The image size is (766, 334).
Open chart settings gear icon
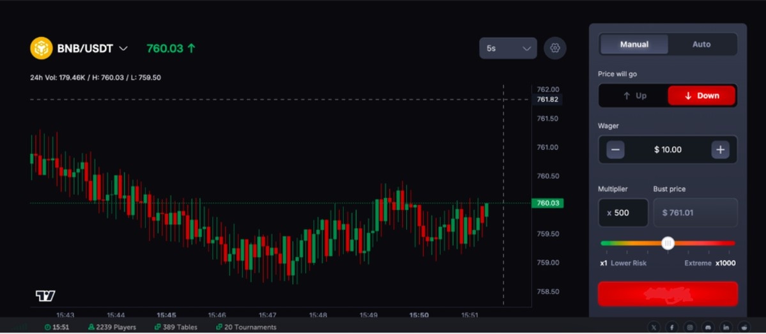(x=555, y=48)
